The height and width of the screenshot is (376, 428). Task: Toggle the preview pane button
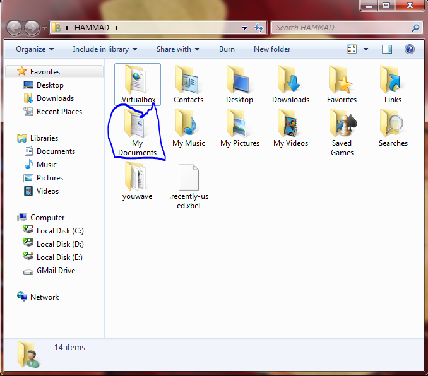point(386,49)
